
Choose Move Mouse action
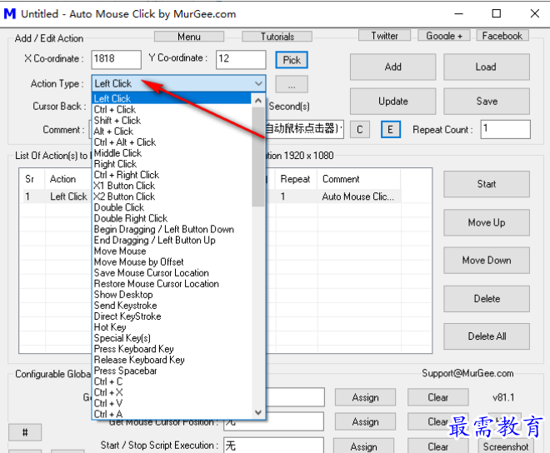click(x=172, y=251)
